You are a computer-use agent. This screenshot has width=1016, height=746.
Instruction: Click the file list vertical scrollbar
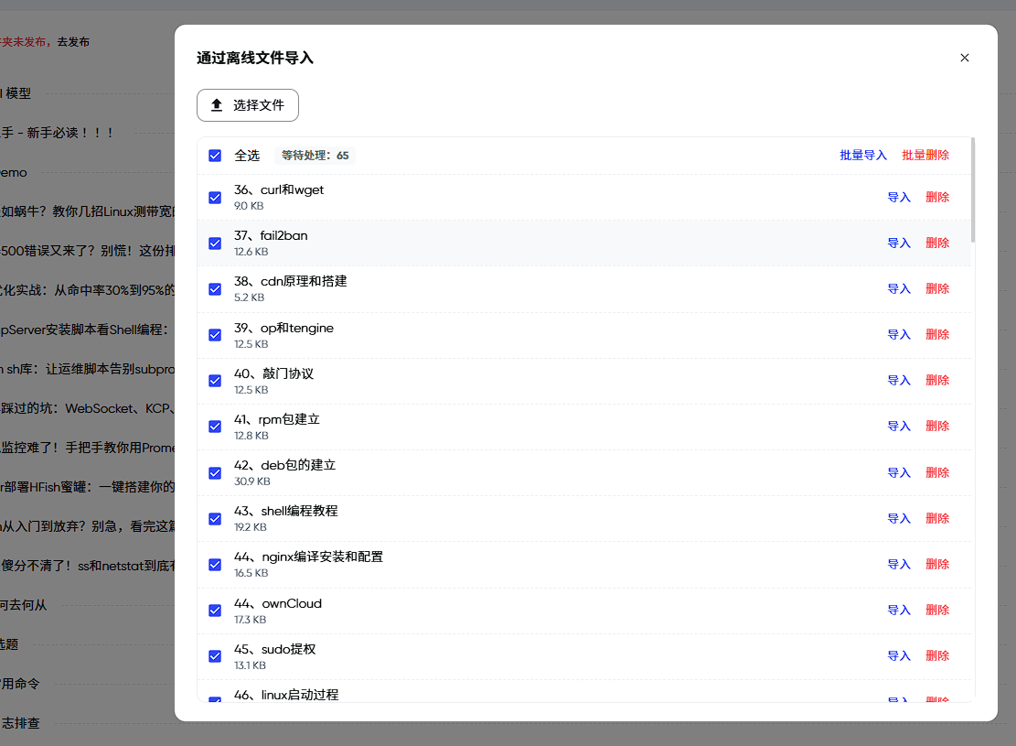coord(973,190)
